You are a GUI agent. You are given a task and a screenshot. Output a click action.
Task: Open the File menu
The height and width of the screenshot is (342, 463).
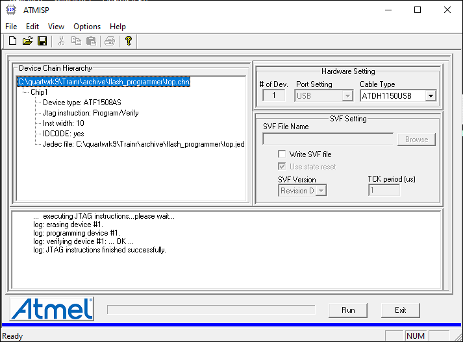point(11,27)
